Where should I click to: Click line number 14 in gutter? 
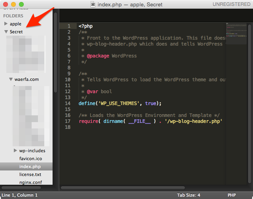click(x=68, y=103)
